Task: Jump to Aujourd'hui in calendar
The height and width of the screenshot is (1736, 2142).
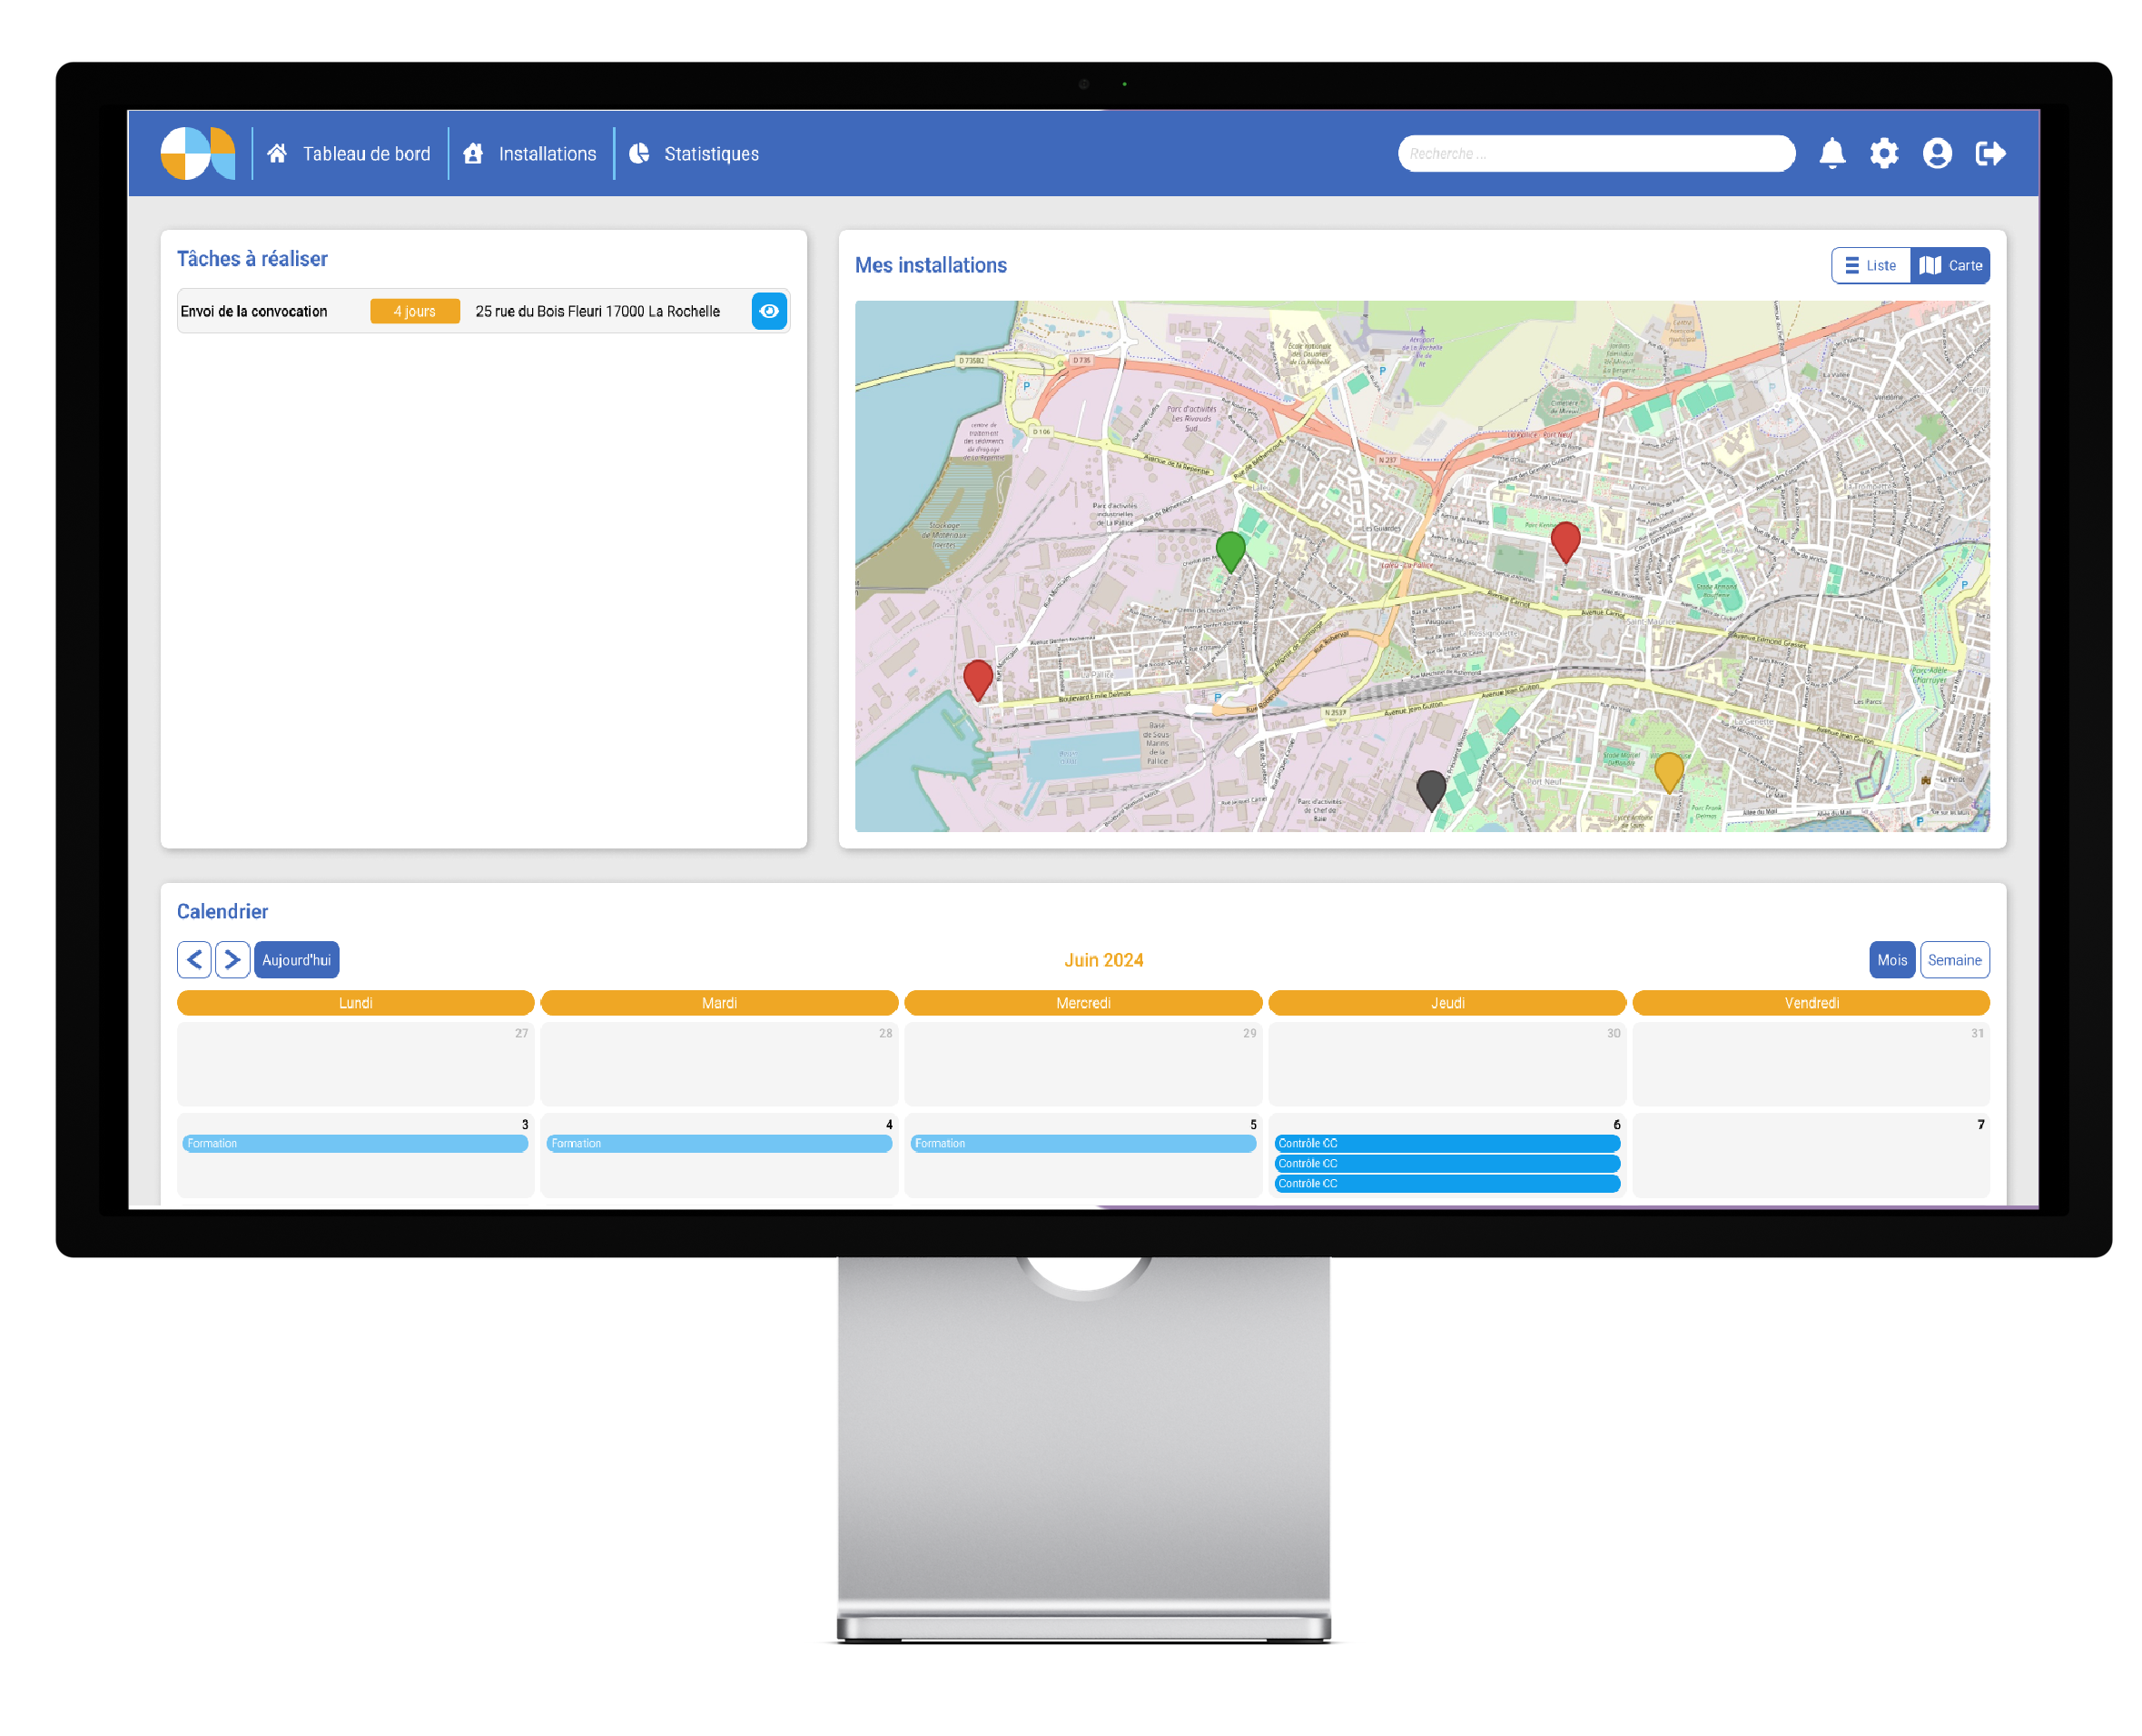Action: [x=296, y=958]
